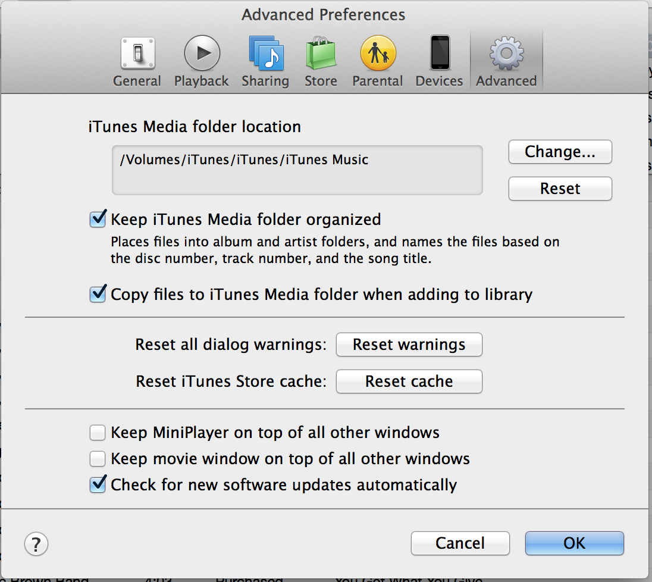This screenshot has width=652, height=582.
Task: Click the "Advanced Preferences" window title
Action: (324, 14)
